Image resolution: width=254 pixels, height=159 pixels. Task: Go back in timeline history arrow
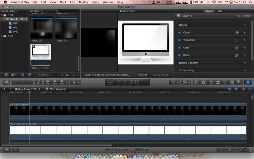click(x=4, y=89)
